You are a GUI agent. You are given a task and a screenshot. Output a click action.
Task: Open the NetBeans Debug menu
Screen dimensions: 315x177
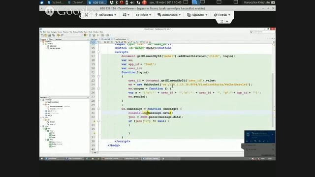pyautogui.click(x=75, y=32)
